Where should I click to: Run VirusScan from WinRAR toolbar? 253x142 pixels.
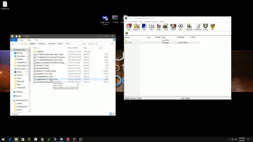(x=189, y=27)
